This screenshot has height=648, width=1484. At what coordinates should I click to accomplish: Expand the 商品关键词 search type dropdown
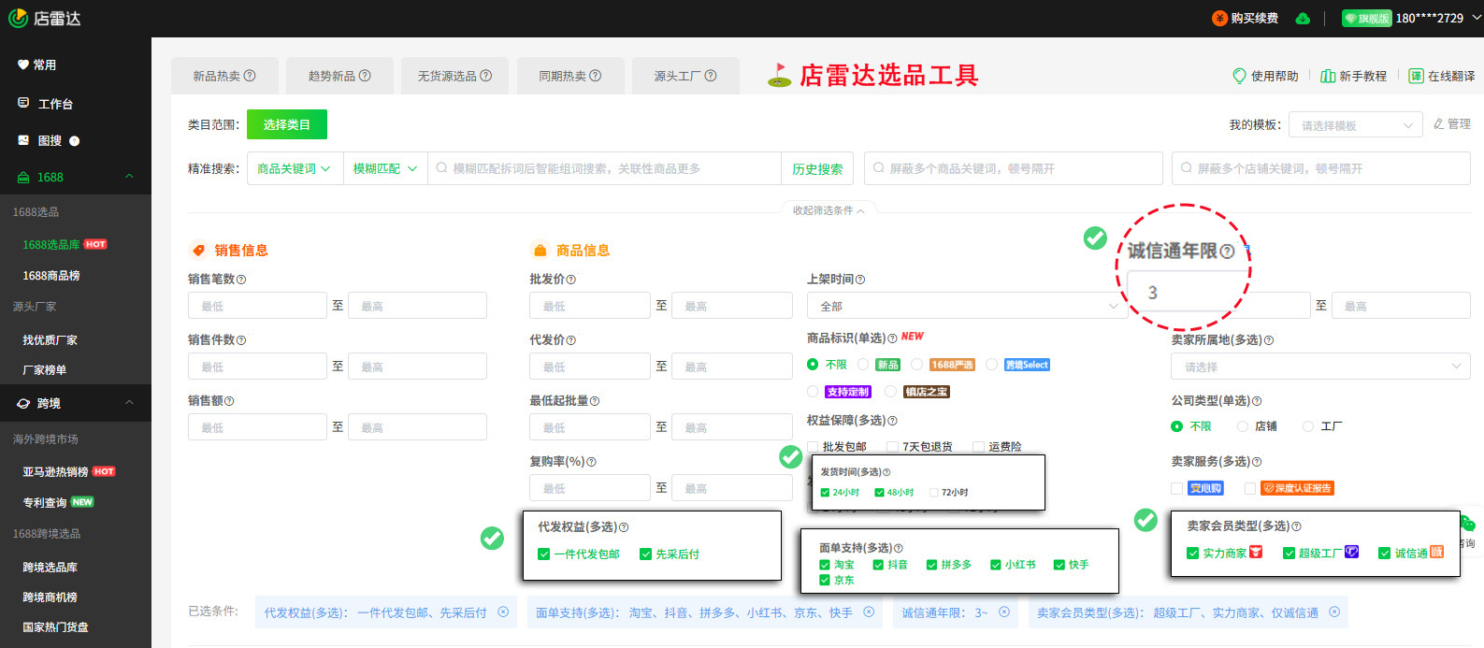tap(295, 169)
